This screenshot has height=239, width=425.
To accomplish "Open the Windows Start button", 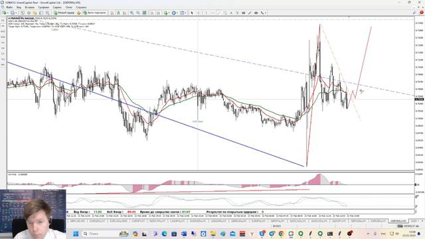I will tap(76, 234).
